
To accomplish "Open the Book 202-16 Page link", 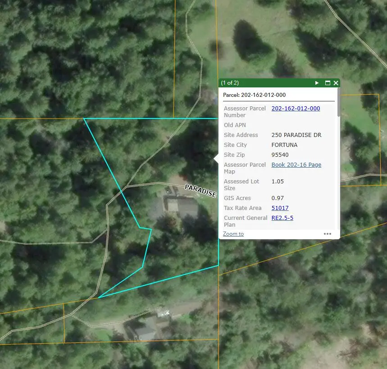I will tap(296, 164).
